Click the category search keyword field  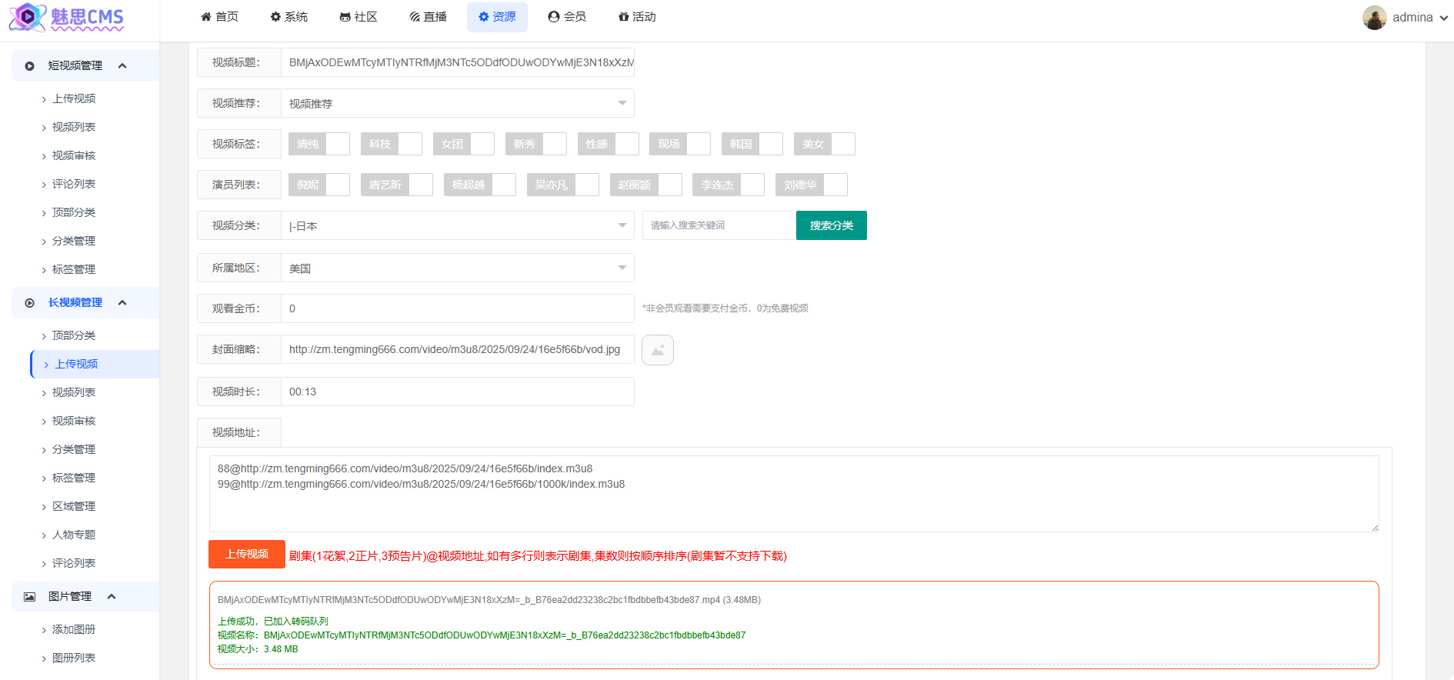tap(719, 225)
